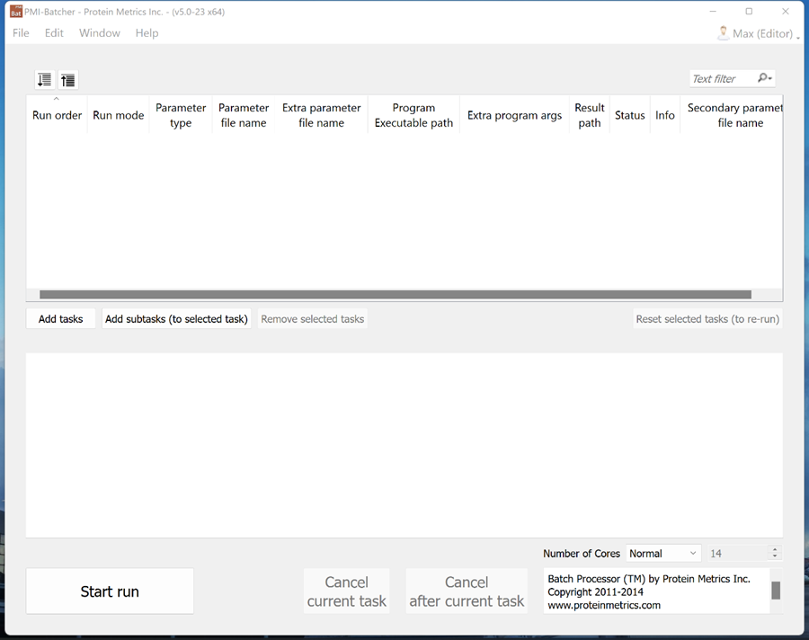Click Extra parameter file name column header
This screenshot has width=809, height=640.
[x=322, y=115]
